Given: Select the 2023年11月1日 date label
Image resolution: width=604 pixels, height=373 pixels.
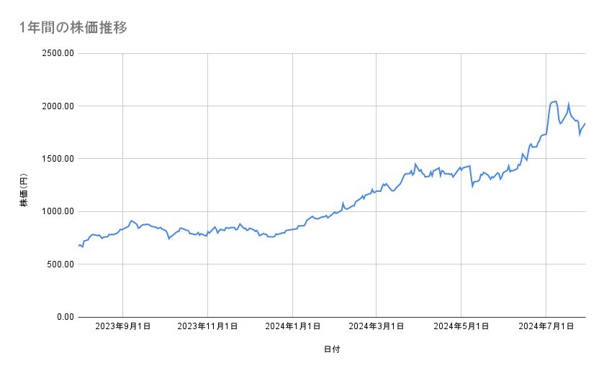Looking at the screenshot, I should [207, 326].
